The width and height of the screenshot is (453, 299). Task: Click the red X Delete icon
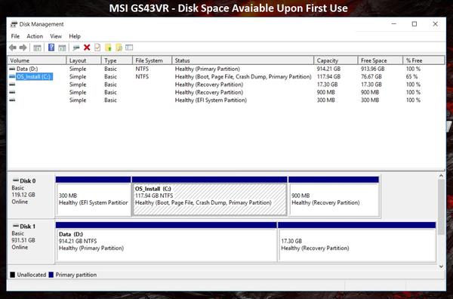click(87, 48)
